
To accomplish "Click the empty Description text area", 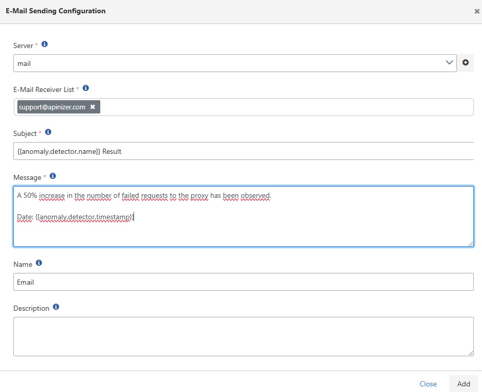I will click(x=243, y=336).
